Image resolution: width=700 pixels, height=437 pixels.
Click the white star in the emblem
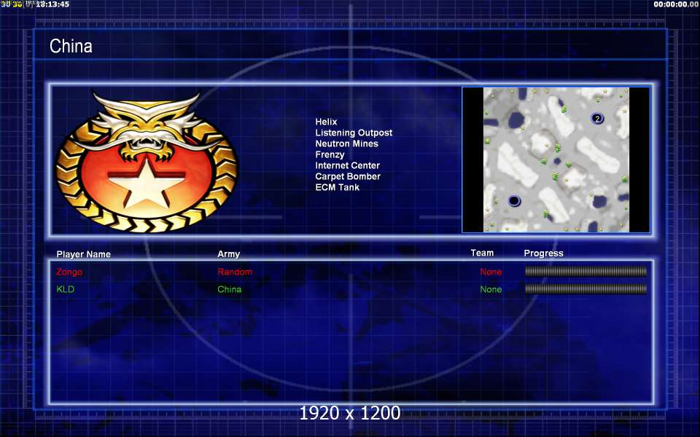click(x=146, y=181)
